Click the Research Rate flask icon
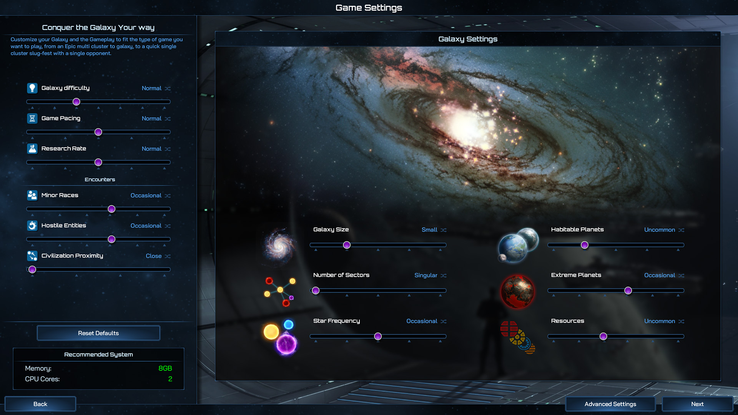 click(32, 149)
